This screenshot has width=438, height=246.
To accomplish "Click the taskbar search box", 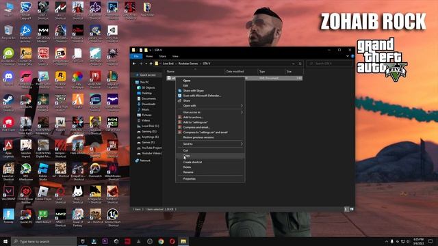I will pyautogui.click(x=44, y=241).
